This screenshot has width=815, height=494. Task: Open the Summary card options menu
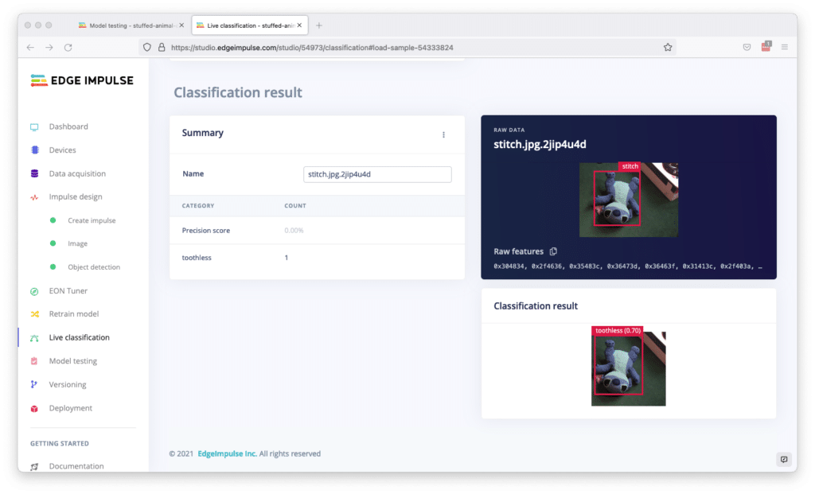click(x=443, y=134)
